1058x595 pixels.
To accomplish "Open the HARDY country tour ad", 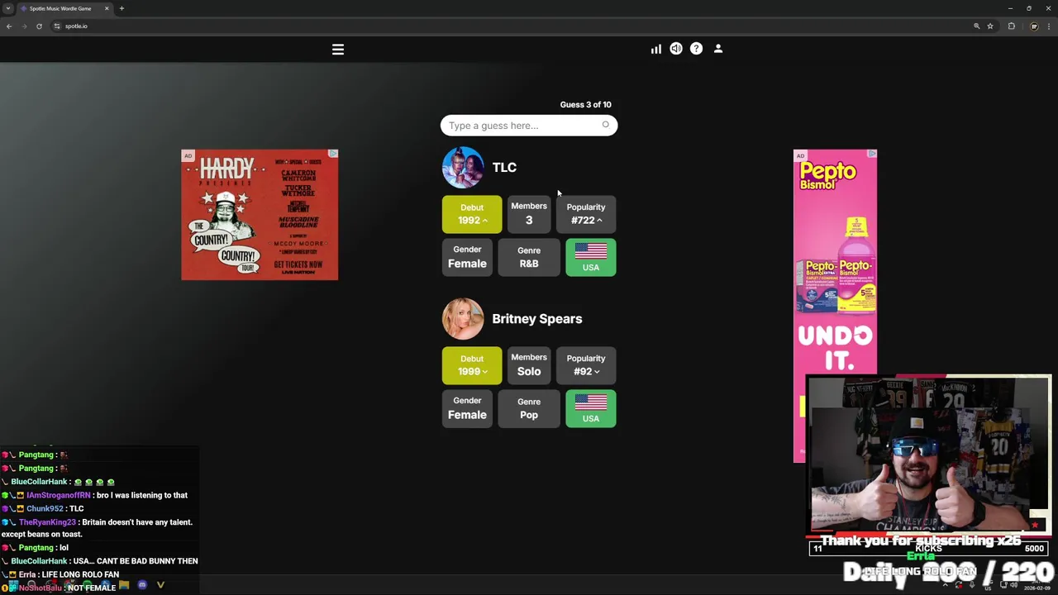I will (x=260, y=215).
